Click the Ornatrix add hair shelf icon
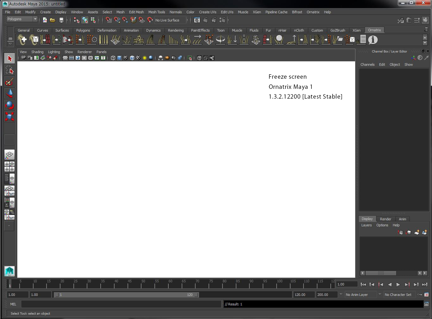432x319 pixels. point(22,40)
